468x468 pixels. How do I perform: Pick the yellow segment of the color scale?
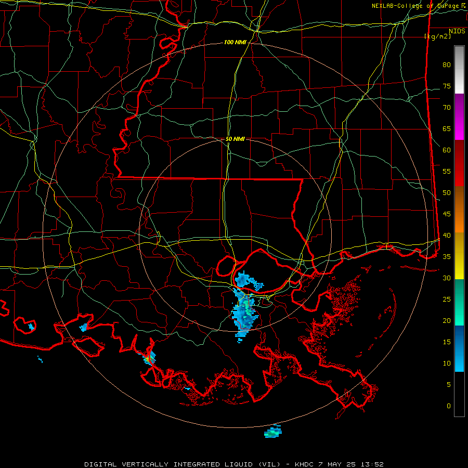pos(459,256)
